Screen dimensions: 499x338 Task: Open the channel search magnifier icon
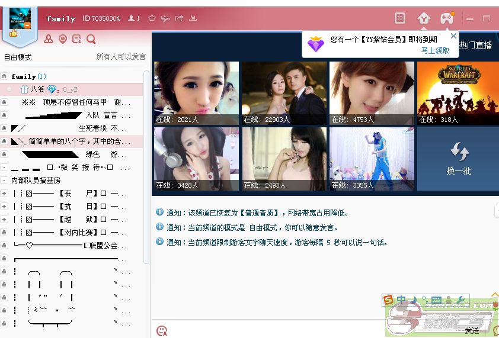[x=91, y=39]
